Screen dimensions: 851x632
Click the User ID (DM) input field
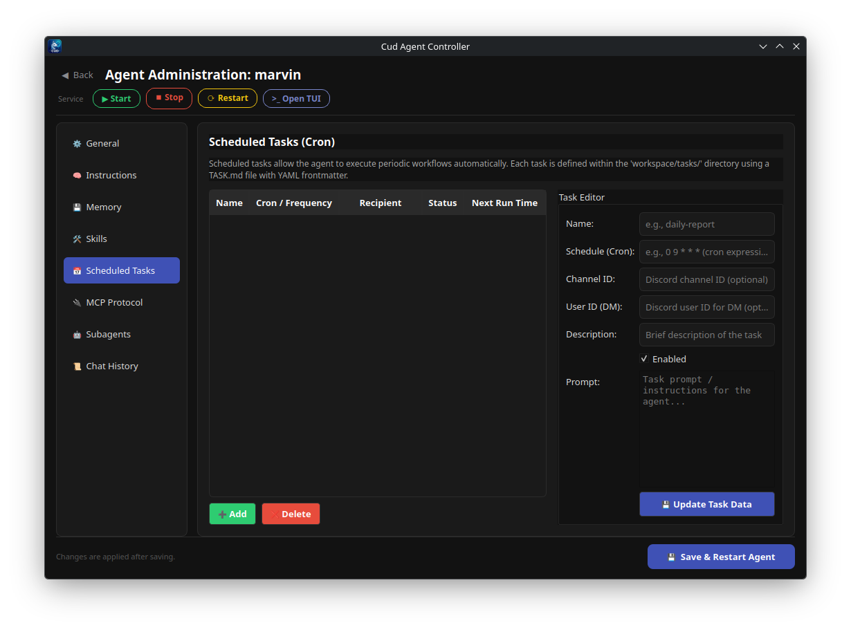point(706,307)
